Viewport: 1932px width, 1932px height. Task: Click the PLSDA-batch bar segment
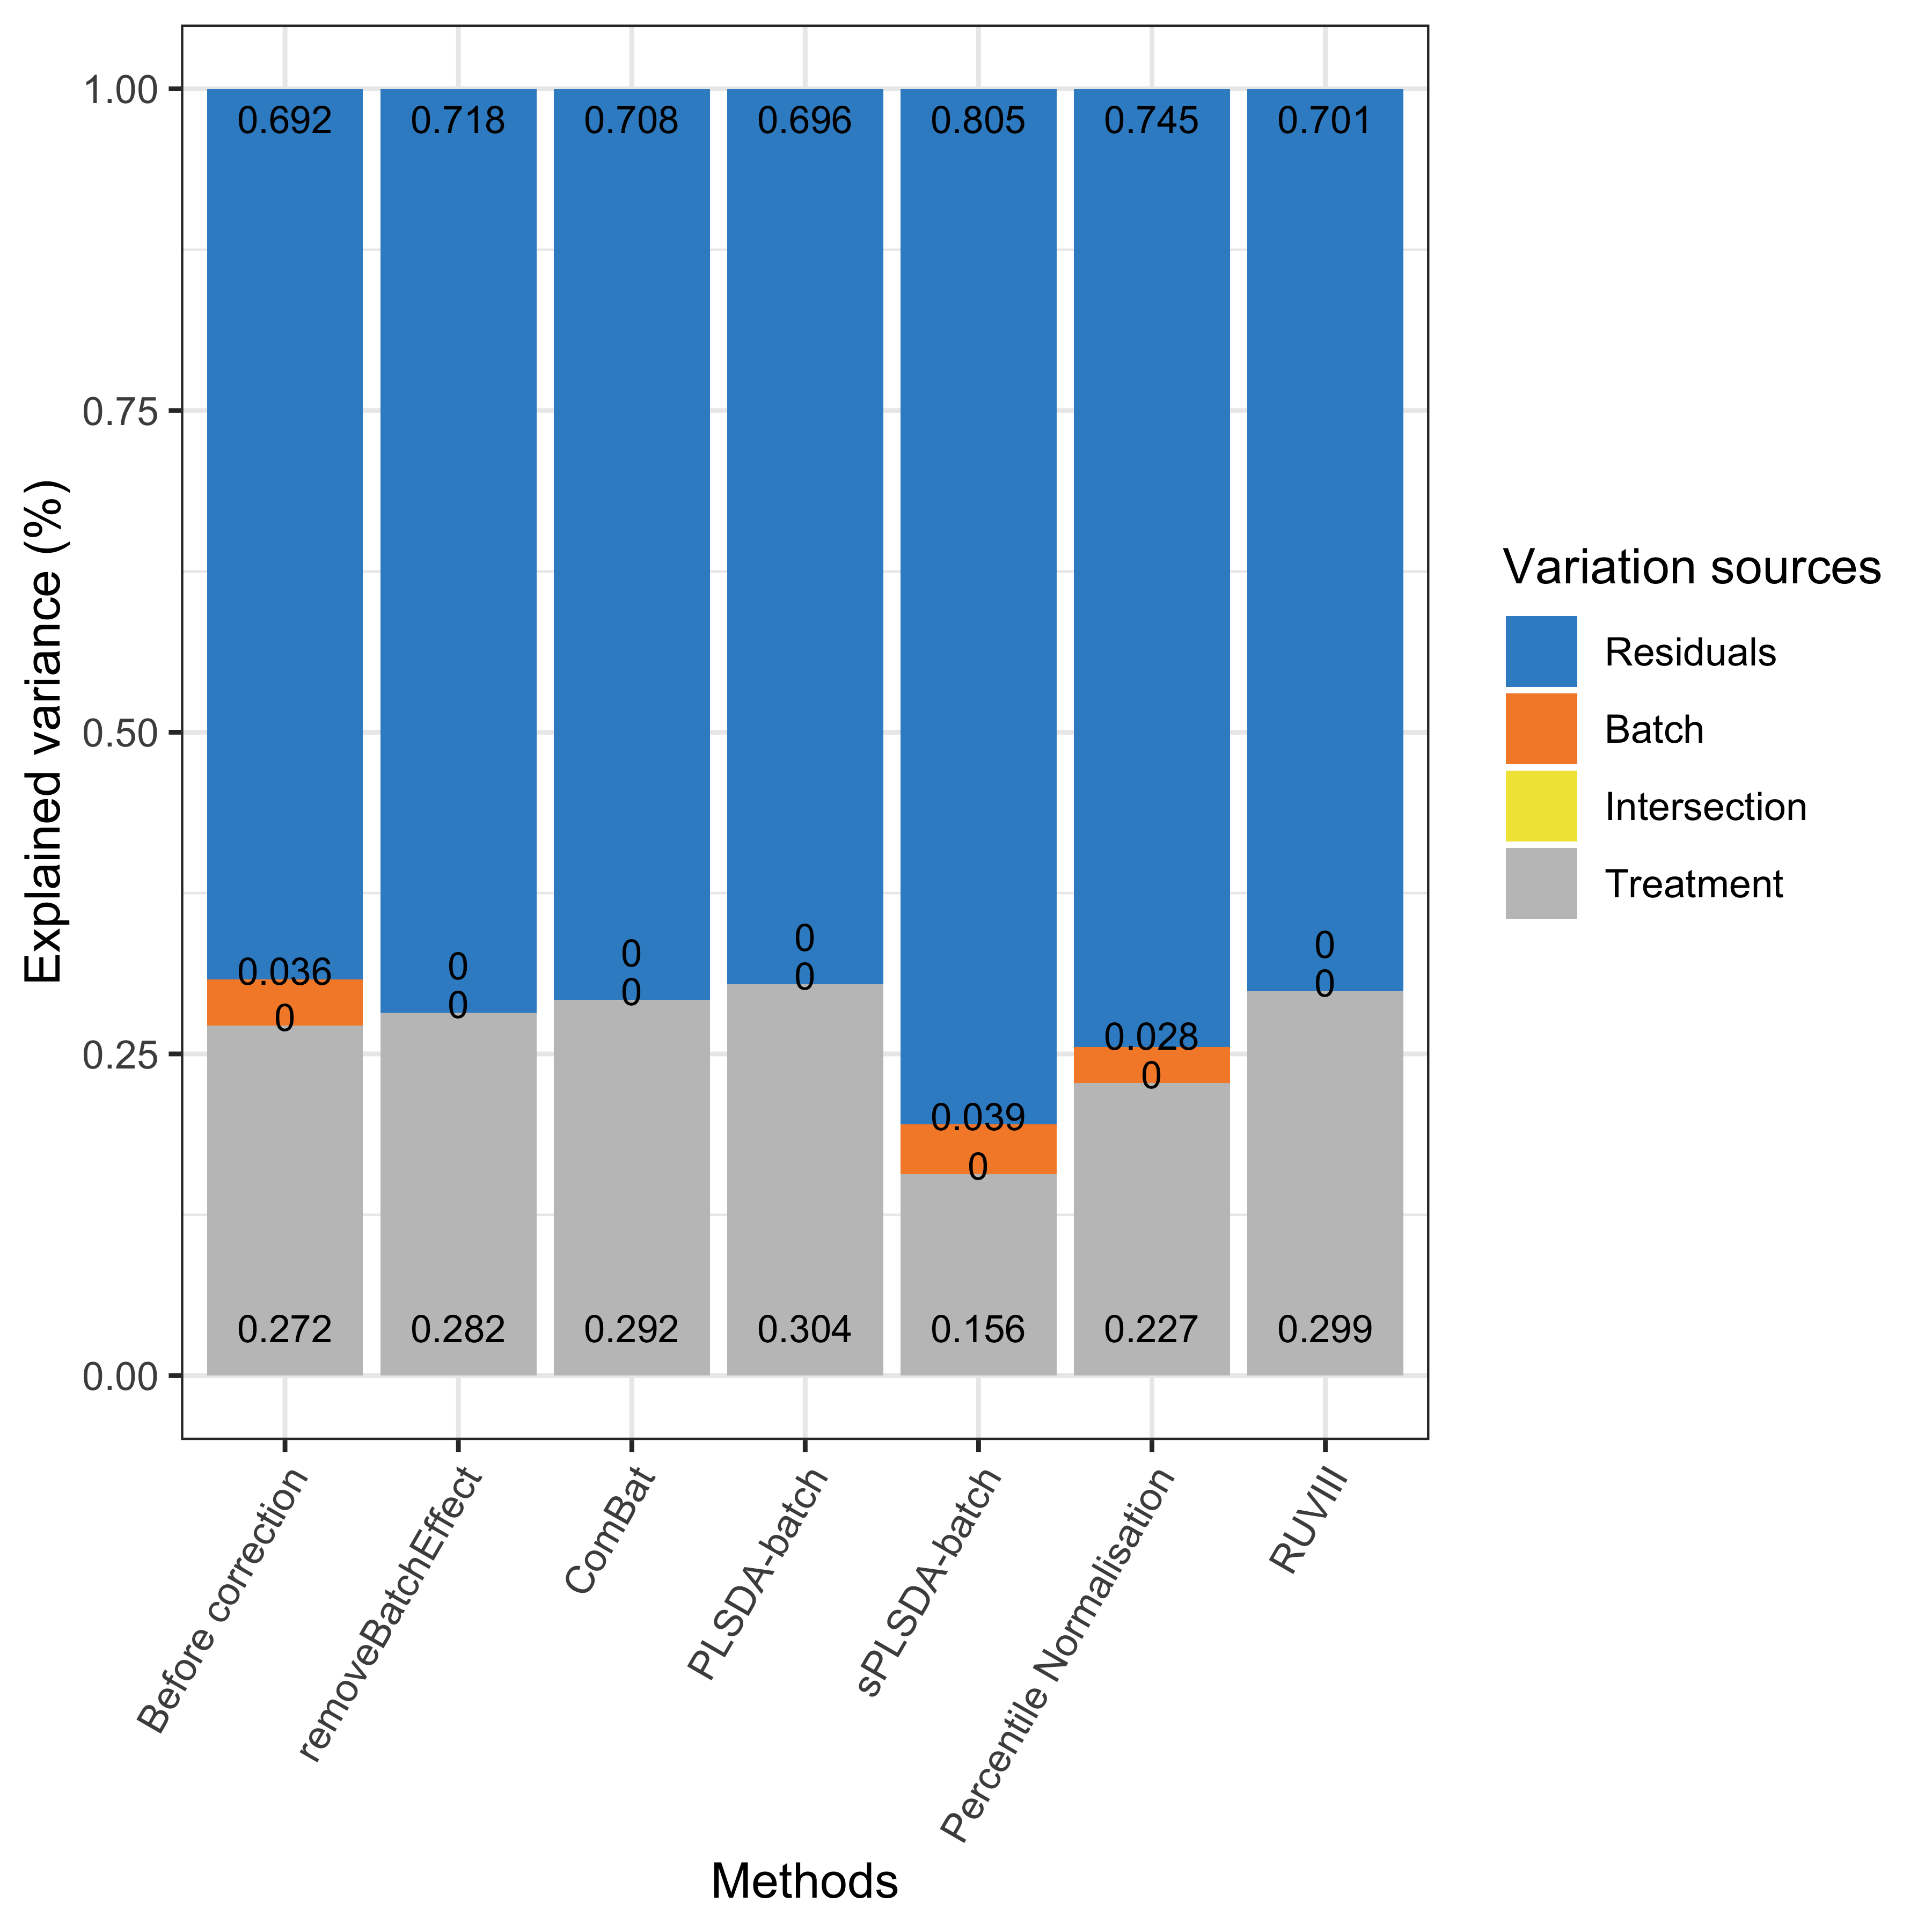pos(817,708)
